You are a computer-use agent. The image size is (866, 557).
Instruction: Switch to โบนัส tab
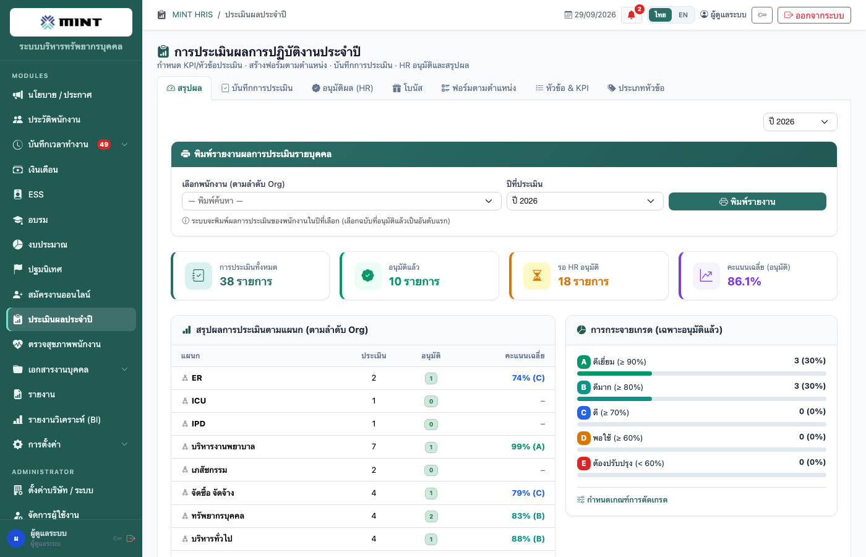[x=408, y=89]
